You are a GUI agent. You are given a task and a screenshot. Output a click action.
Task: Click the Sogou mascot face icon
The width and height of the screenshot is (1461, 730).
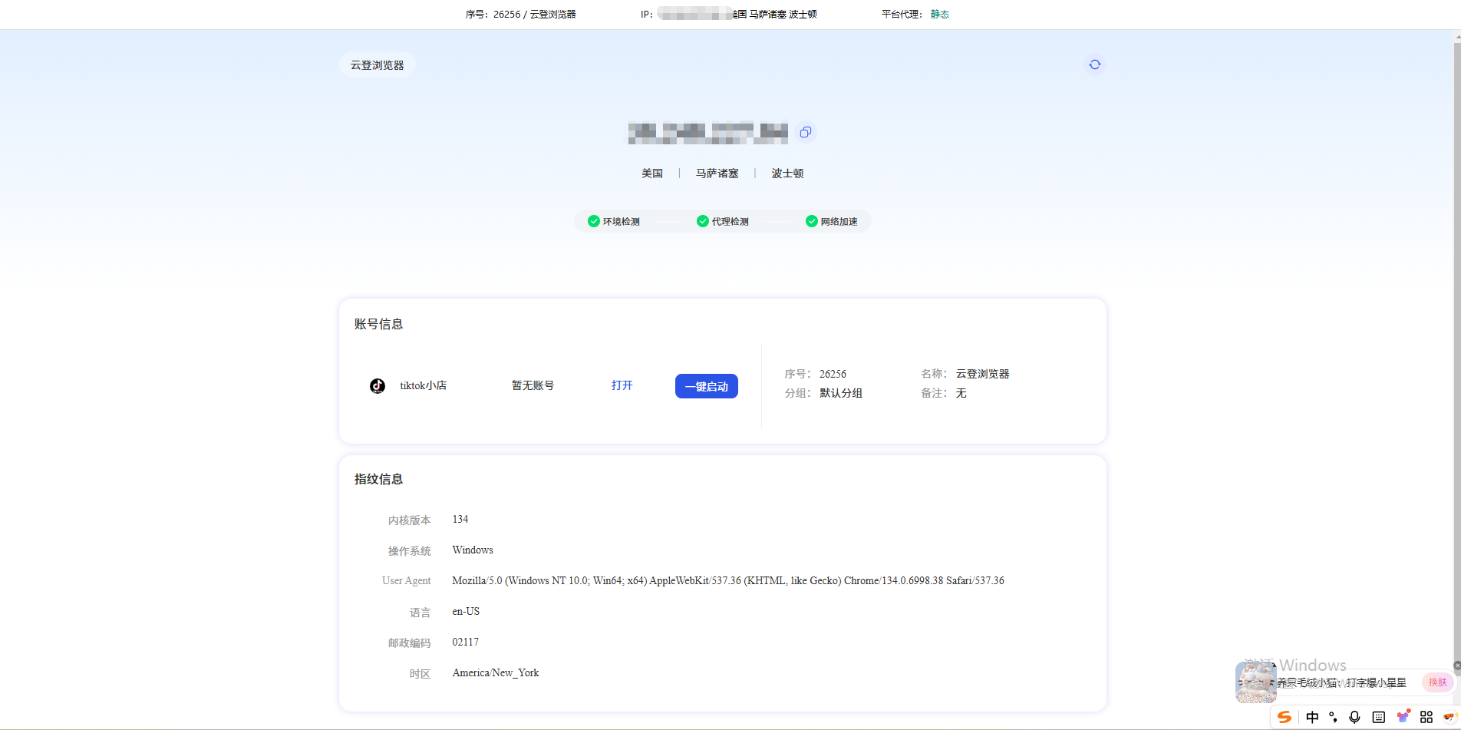pyautogui.click(x=1449, y=717)
